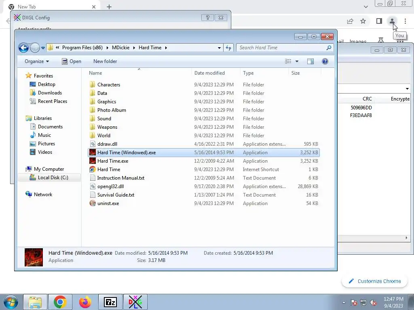The image size is (414, 310).
Task: Click Program Files (x86) breadcrumb
Action: click(x=82, y=48)
